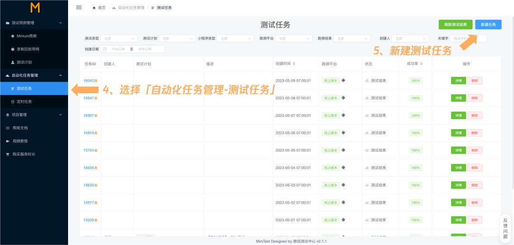The width and height of the screenshot is (514, 245).
Task: Click the 100% badge in row 16042
Action: tap(415, 80)
